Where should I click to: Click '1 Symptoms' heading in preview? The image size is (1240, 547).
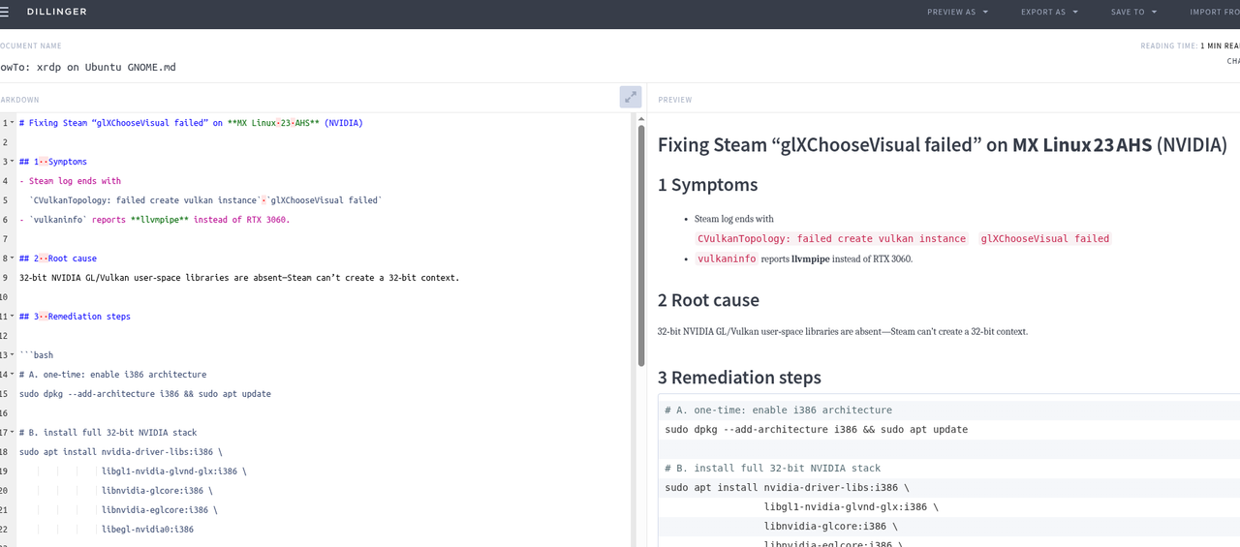707,185
